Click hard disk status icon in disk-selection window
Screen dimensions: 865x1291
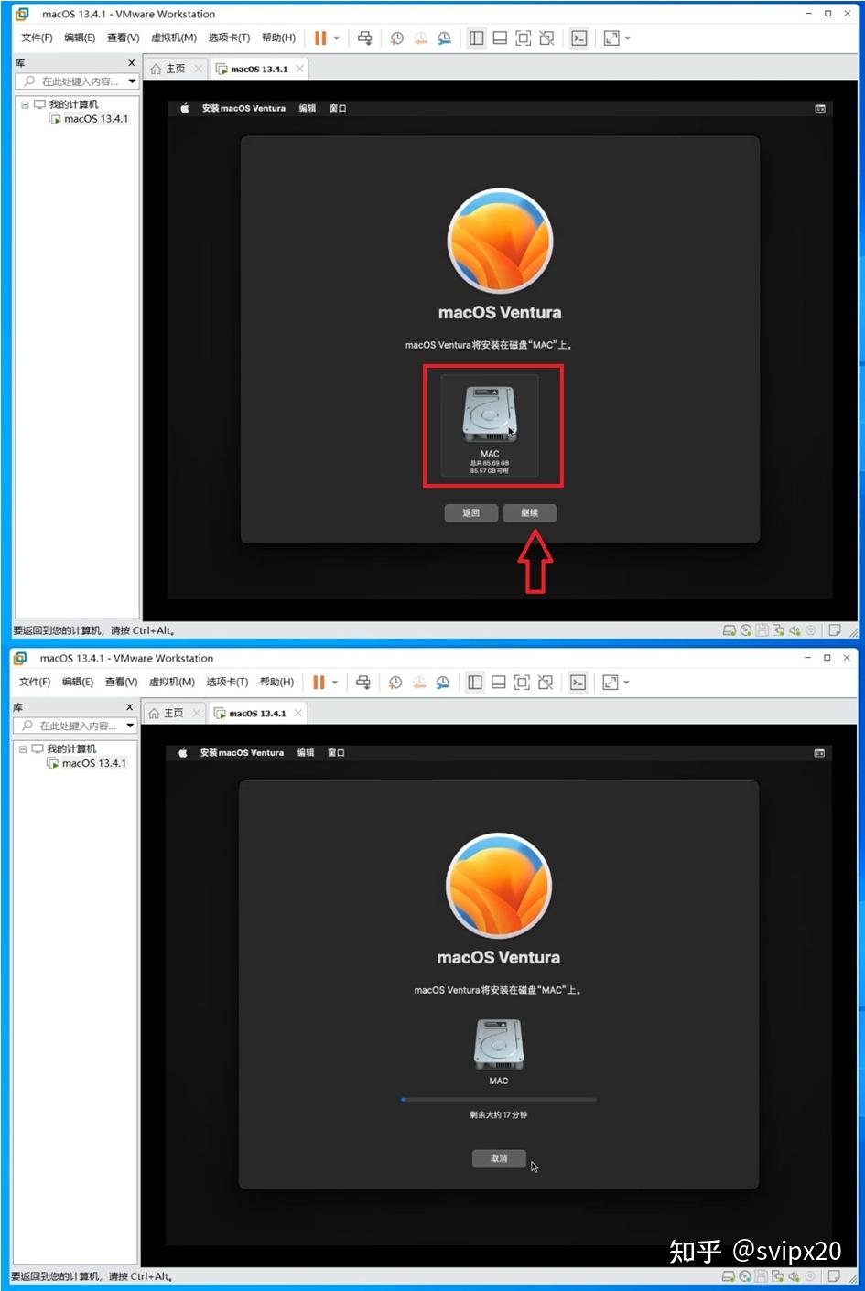730,630
